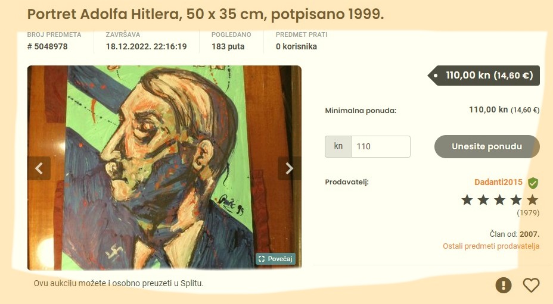The width and height of the screenshot is (553, 304).
Task: Click the bid amount input field
Action: pyautogui.click(x=381, y=146)
